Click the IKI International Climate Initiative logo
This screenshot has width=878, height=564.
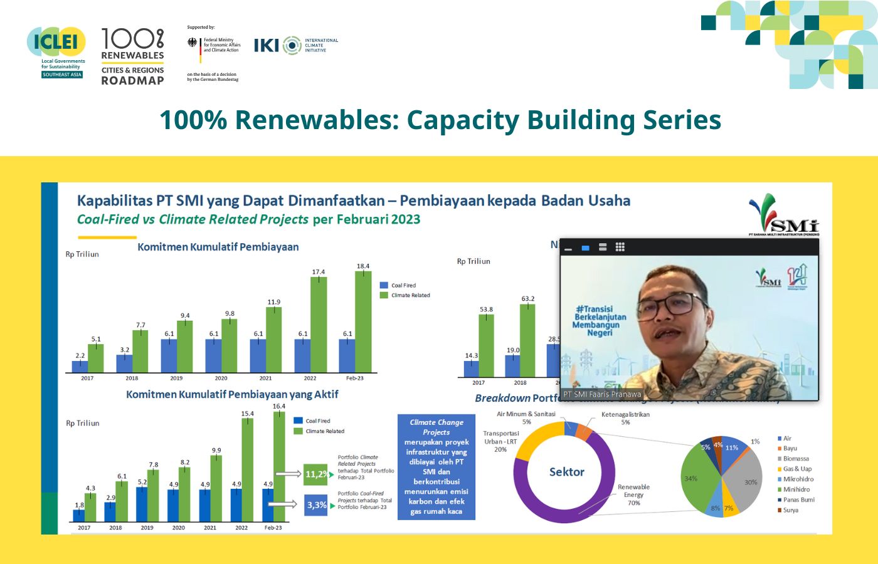pyautogui.click(x=295, y=45)
